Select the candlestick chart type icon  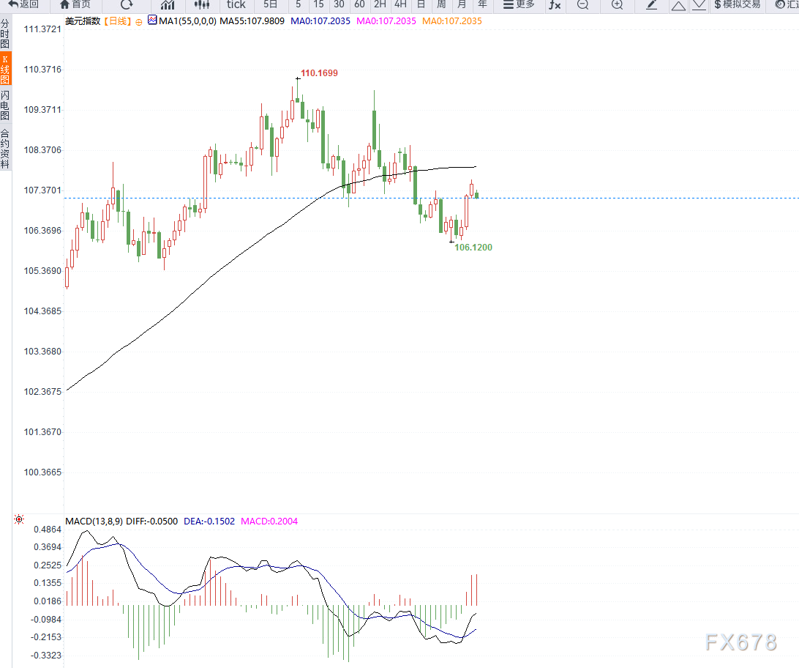(202, 4)
